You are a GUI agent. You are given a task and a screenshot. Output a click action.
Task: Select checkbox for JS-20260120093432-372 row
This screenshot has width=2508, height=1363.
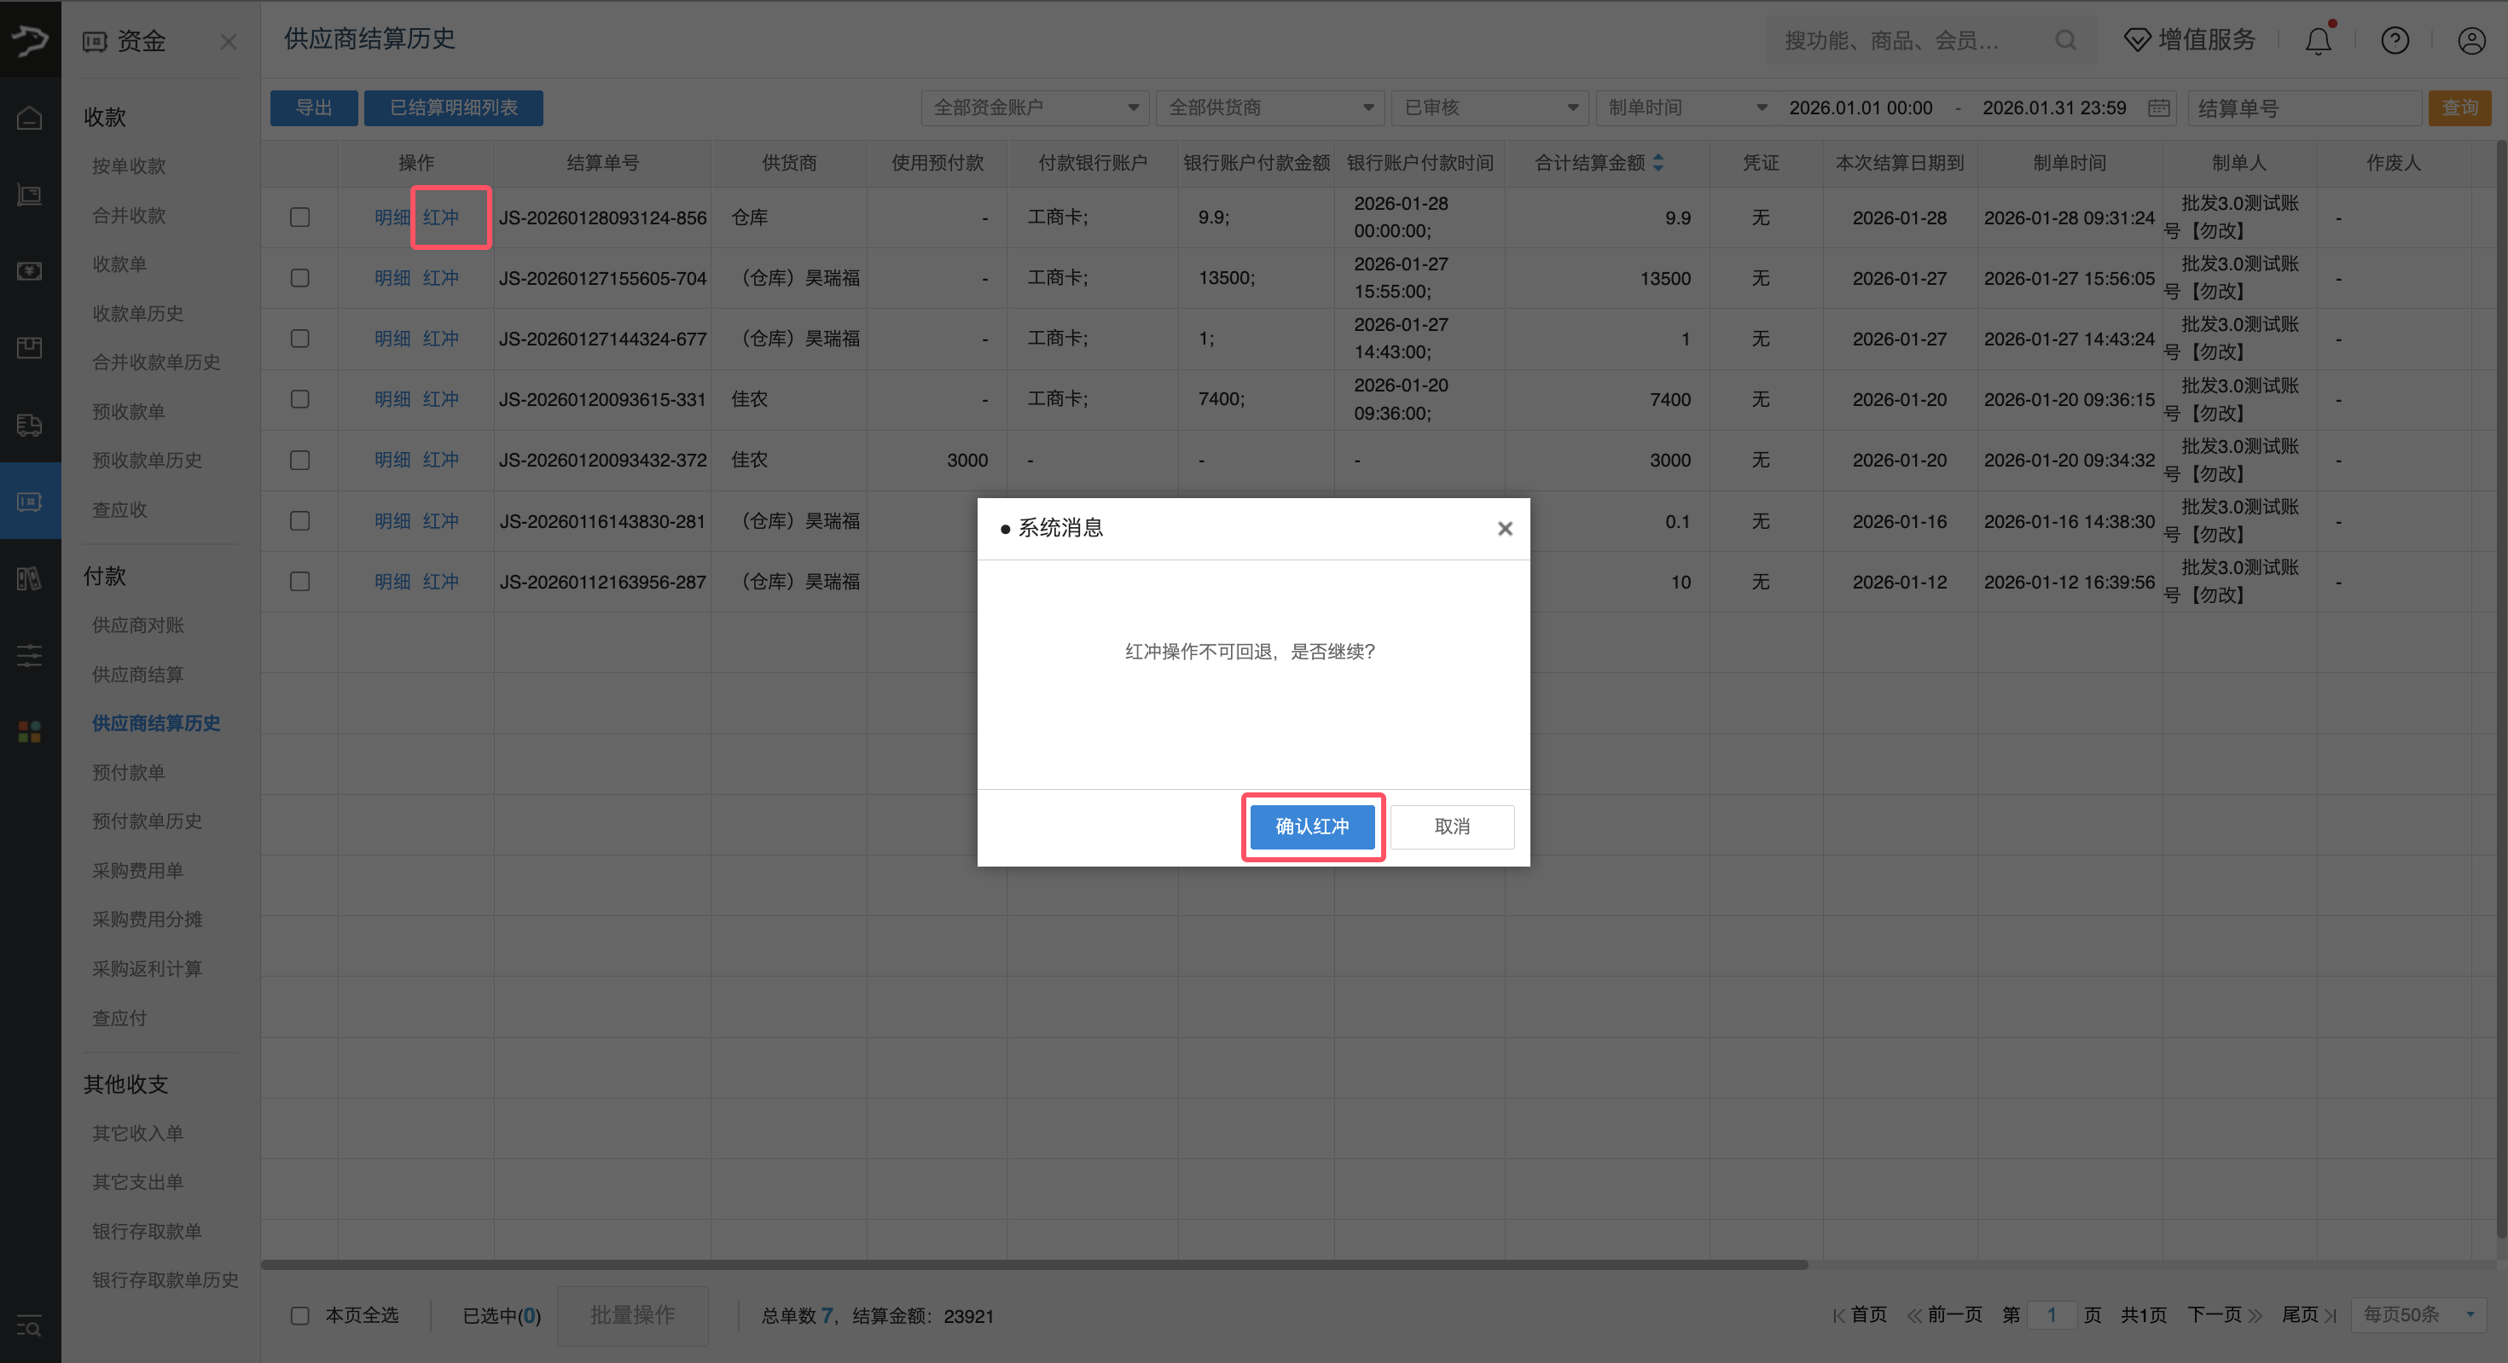300,460
